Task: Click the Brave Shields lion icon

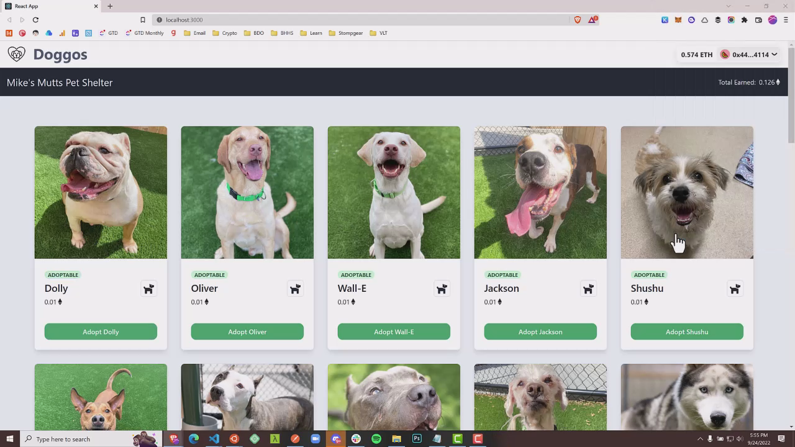Action: tap(578, 20)
